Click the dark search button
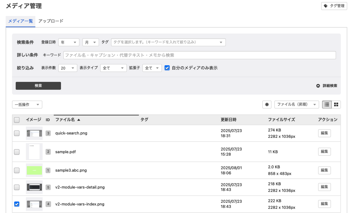The width and height of the screenshot is (352, 213). [x=38, y=86]
